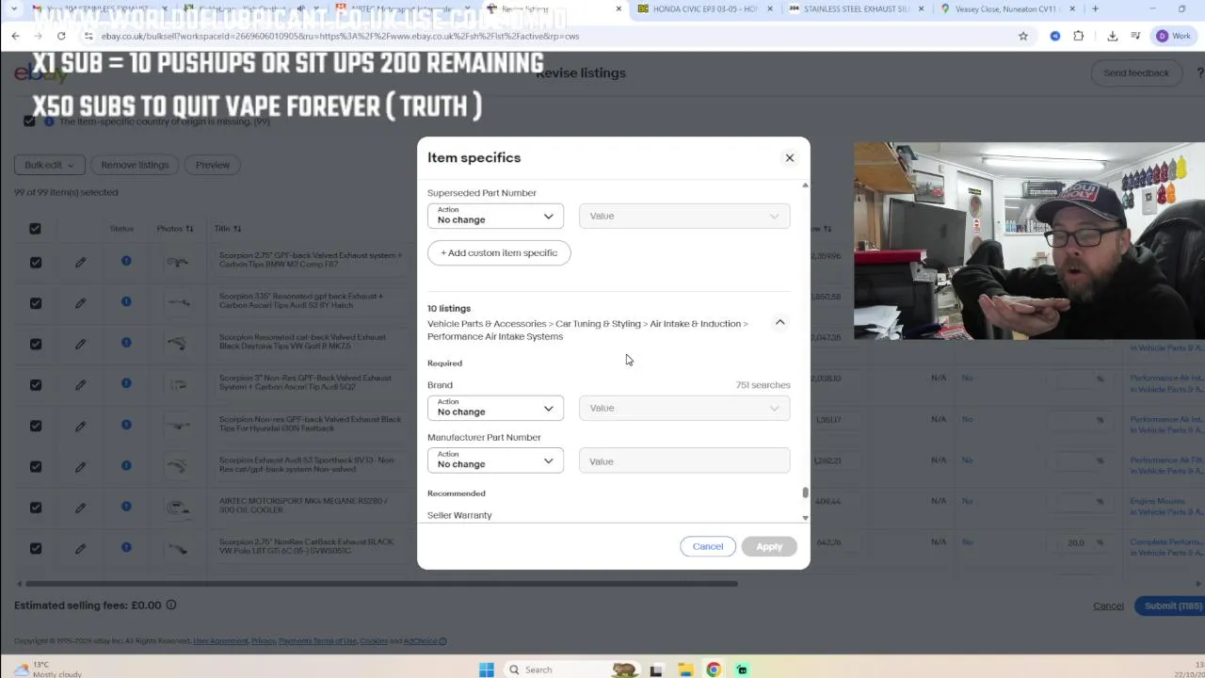Open Chrome downloads icon

click(x=1112, y=36)
